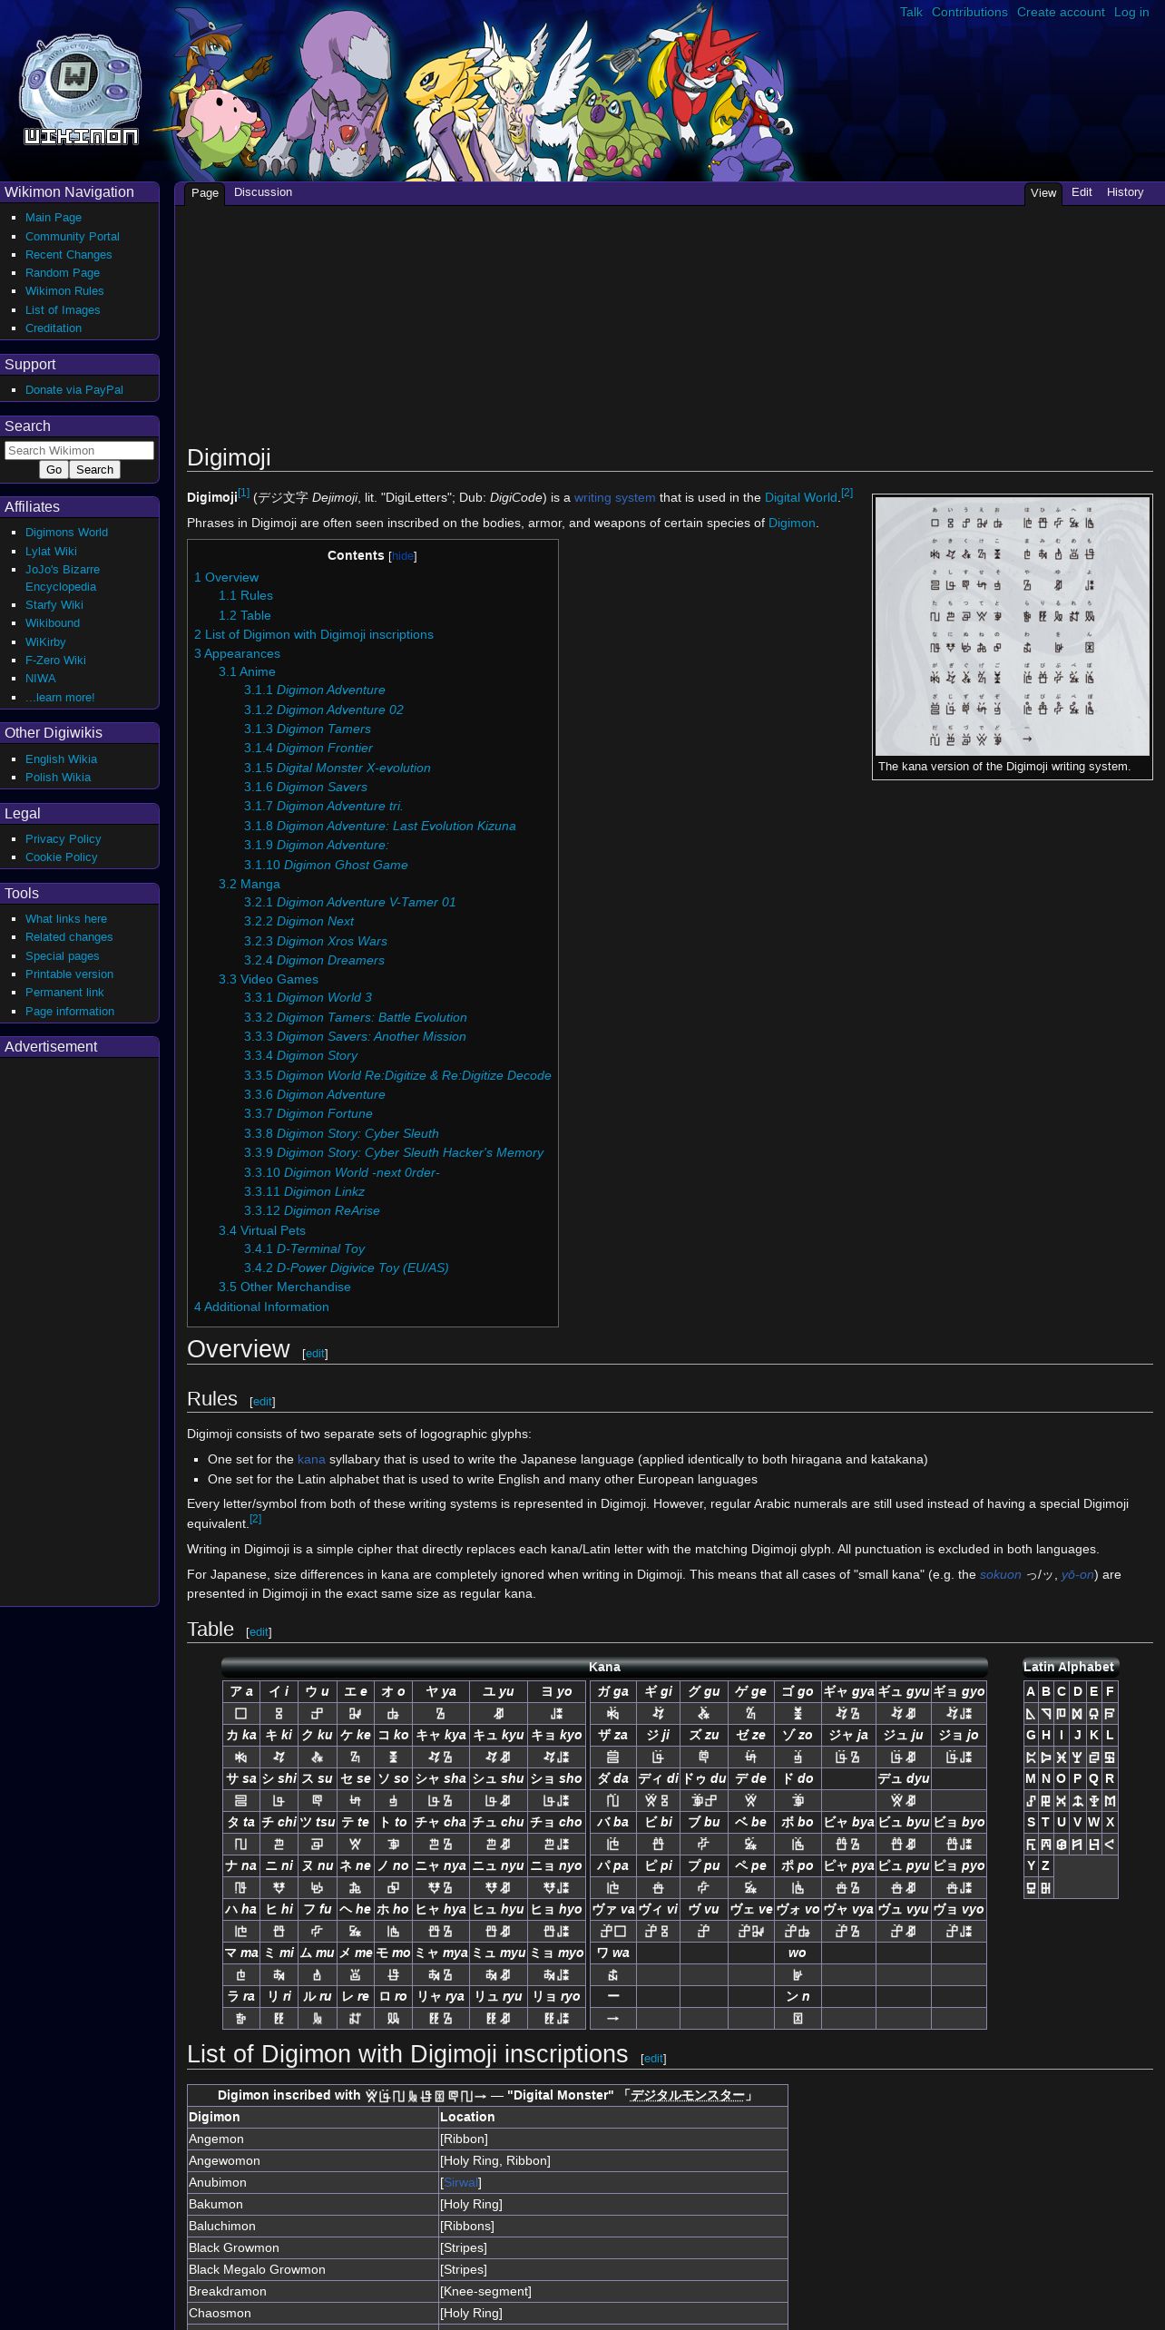The height and width of the screenshot is (2330, 1165).
Task: Click footnote reference [1] after Digimoji
Action: point(243,493)
